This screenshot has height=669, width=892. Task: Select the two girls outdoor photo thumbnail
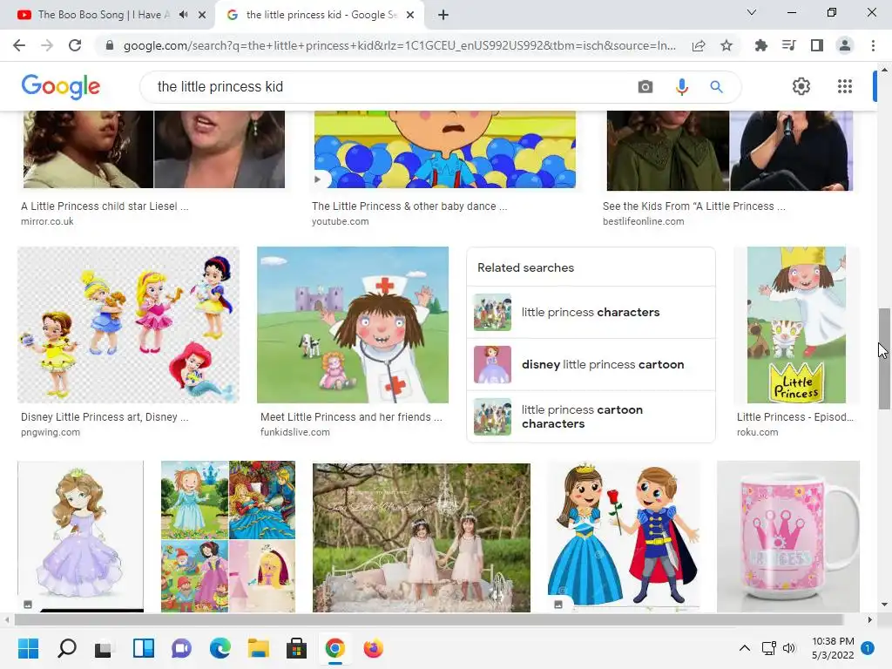[422, 537]
